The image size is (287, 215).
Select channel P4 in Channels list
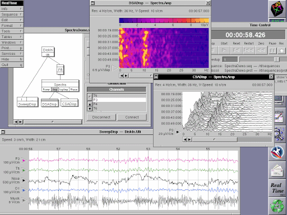click(119, 104)
